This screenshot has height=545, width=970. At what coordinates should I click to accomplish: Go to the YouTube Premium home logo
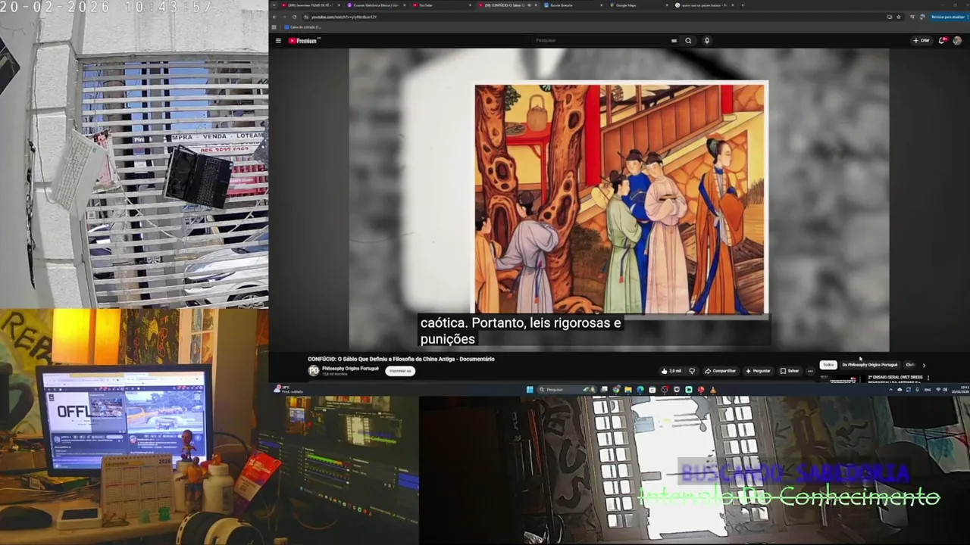click(302, 41)
